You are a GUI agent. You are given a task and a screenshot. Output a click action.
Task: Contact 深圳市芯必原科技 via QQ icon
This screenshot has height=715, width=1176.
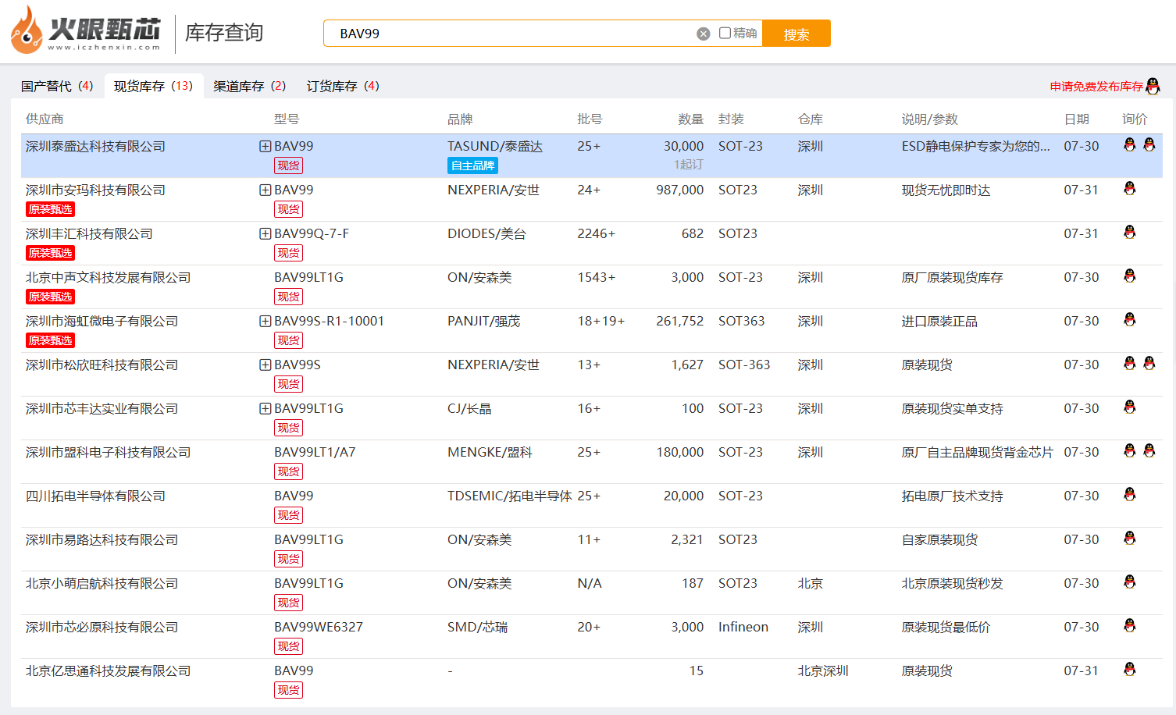(x=1129, y=625)
